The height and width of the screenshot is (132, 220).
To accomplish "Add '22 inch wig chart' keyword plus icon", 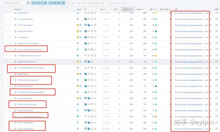I will click(15, 110).
